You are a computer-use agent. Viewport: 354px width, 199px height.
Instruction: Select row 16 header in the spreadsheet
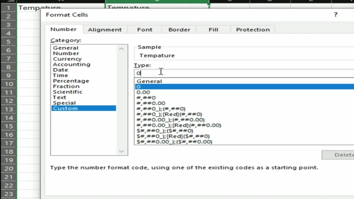click(x=8, y=135)
